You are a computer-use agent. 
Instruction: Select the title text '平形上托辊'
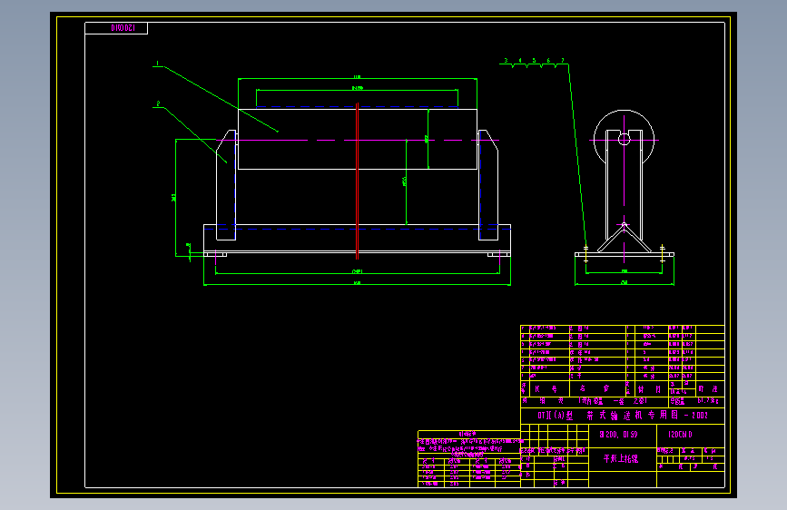621,458
